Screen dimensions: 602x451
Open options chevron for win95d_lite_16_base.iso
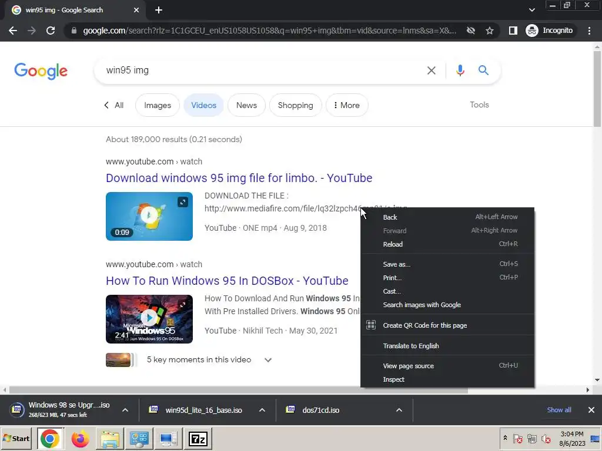[x=262, y=410]
